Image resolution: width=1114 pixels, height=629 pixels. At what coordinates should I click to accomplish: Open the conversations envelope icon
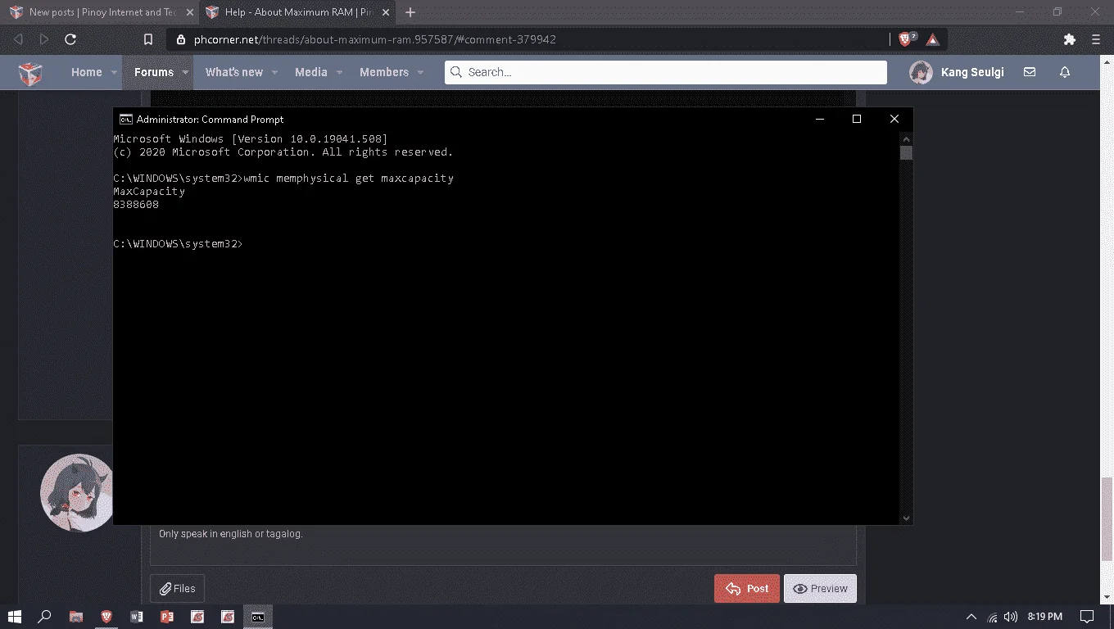coord(1030,72)
